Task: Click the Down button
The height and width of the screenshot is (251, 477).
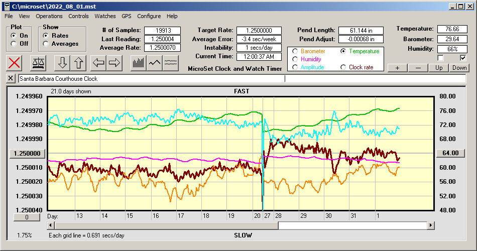Action: [x=459, y=68]
